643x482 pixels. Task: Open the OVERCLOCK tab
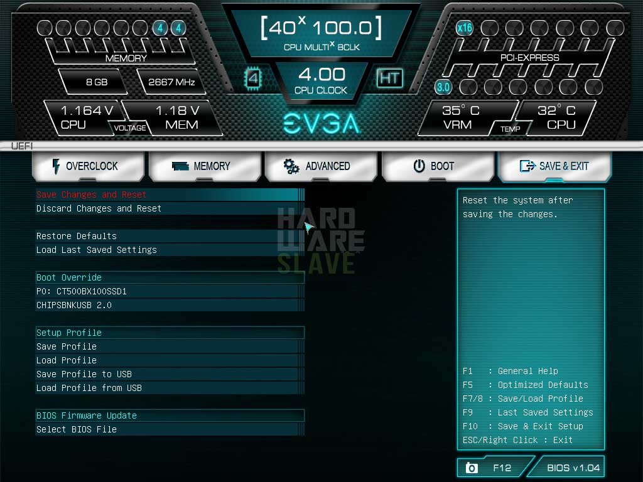pos(88,166)
